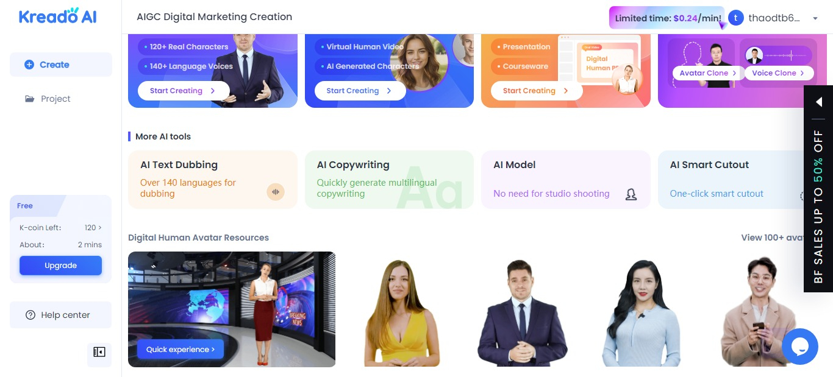Open the Create menu item
This screenshot has height=377, width=833.
click(x=61, y=65)
